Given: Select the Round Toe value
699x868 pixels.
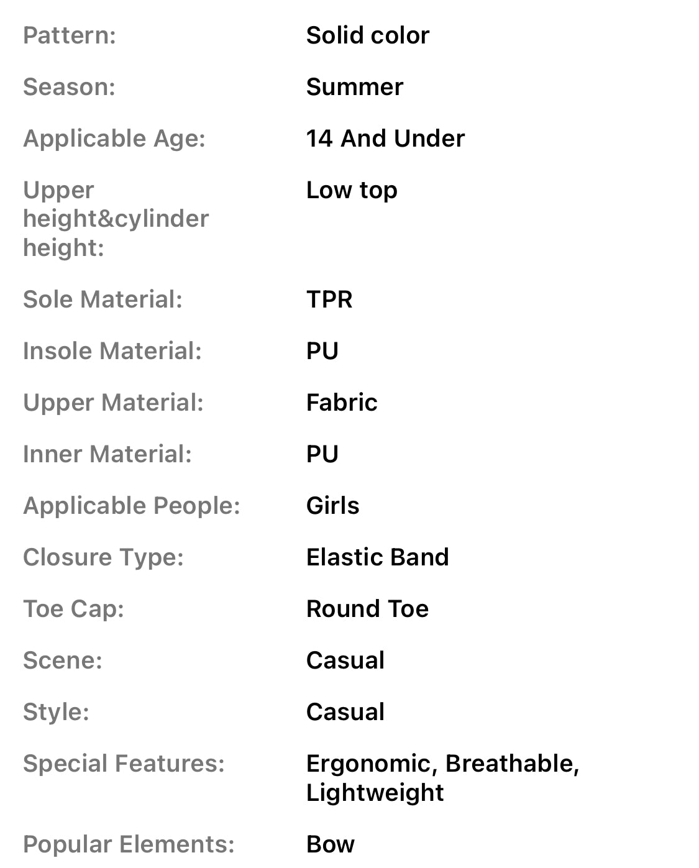Looking at the screenshot, I should click(367, 609).
